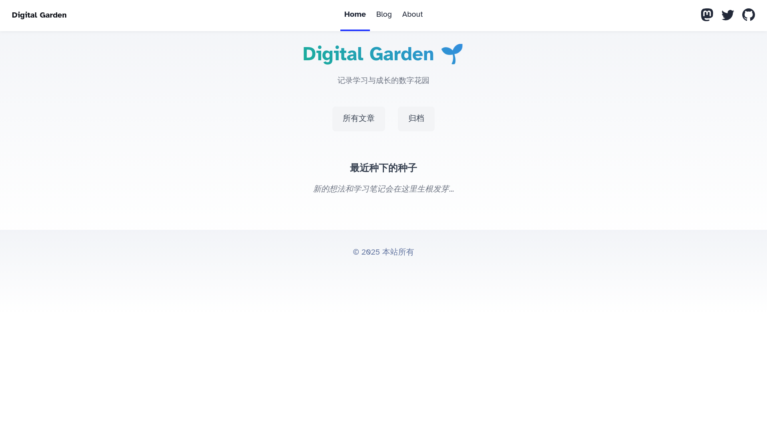Click the 最近种下的种子 section heading

[x=383, y=168]
